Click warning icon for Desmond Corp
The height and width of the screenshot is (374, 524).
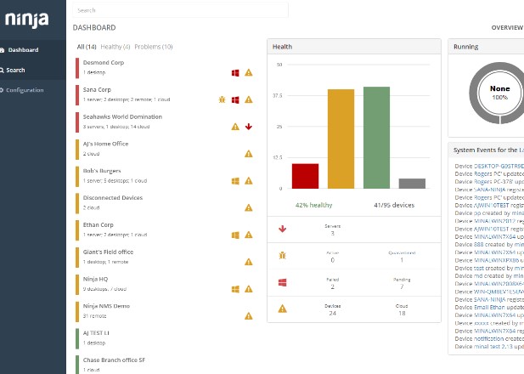click(248, 72)
